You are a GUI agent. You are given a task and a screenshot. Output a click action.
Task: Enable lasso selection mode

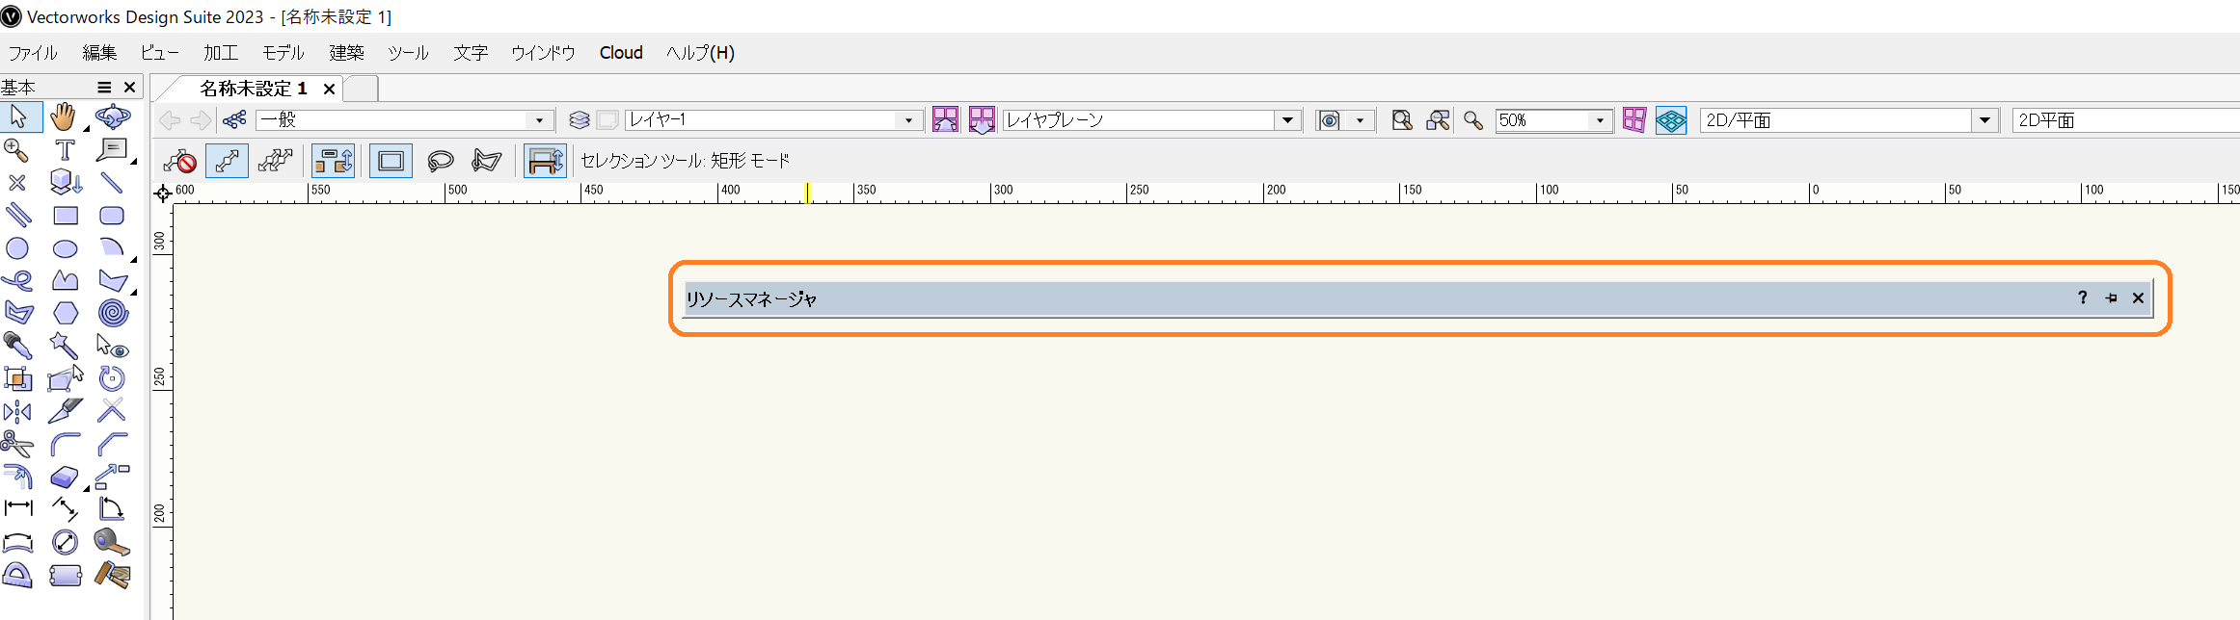tap(440, 161)
